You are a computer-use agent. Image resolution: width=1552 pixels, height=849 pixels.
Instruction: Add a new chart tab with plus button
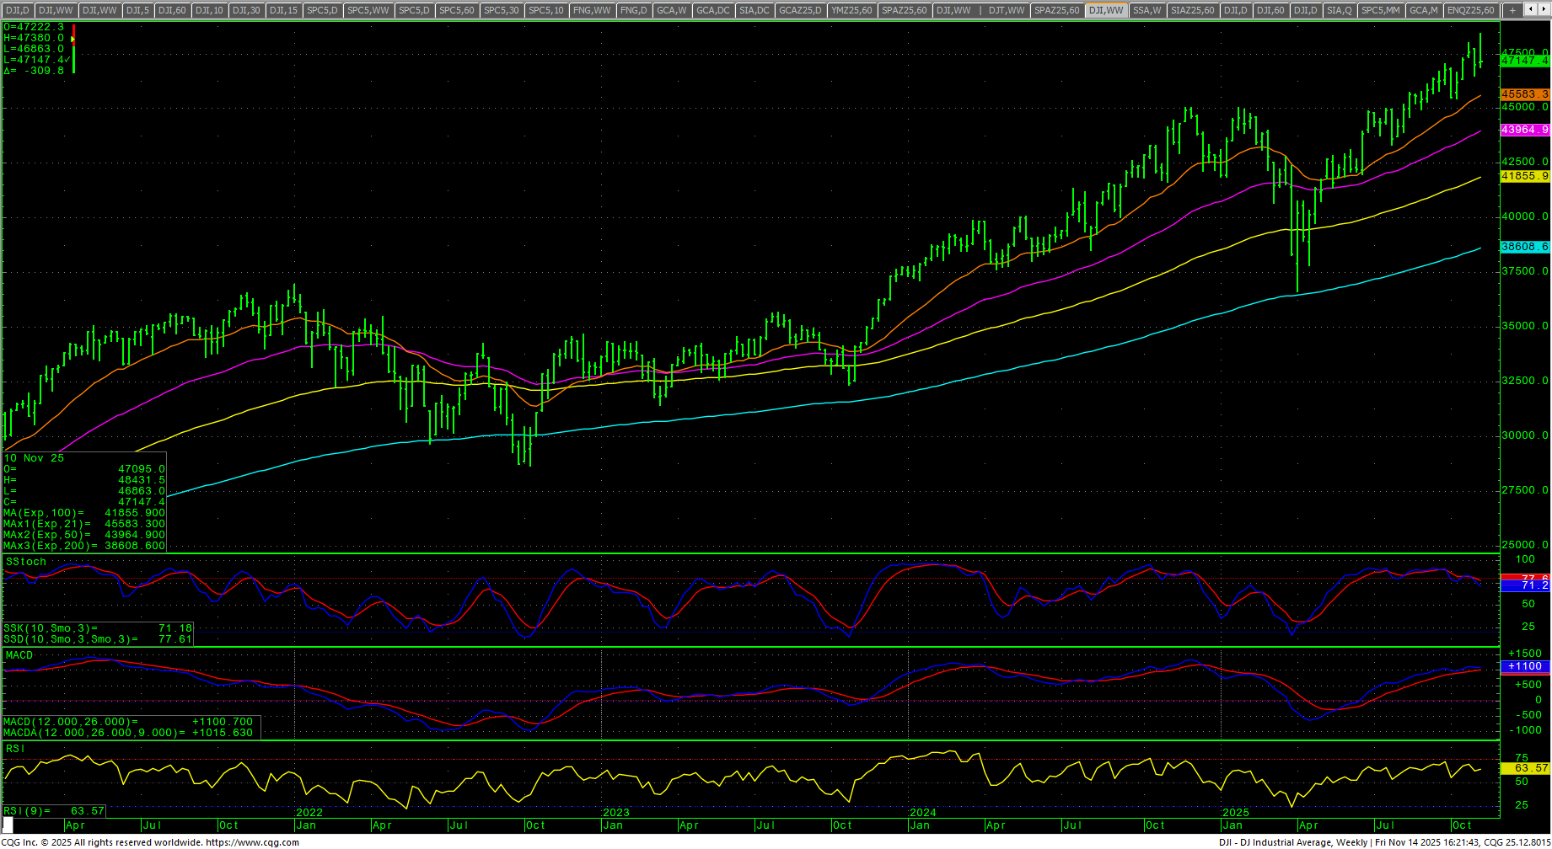(x=1513, y=10)
